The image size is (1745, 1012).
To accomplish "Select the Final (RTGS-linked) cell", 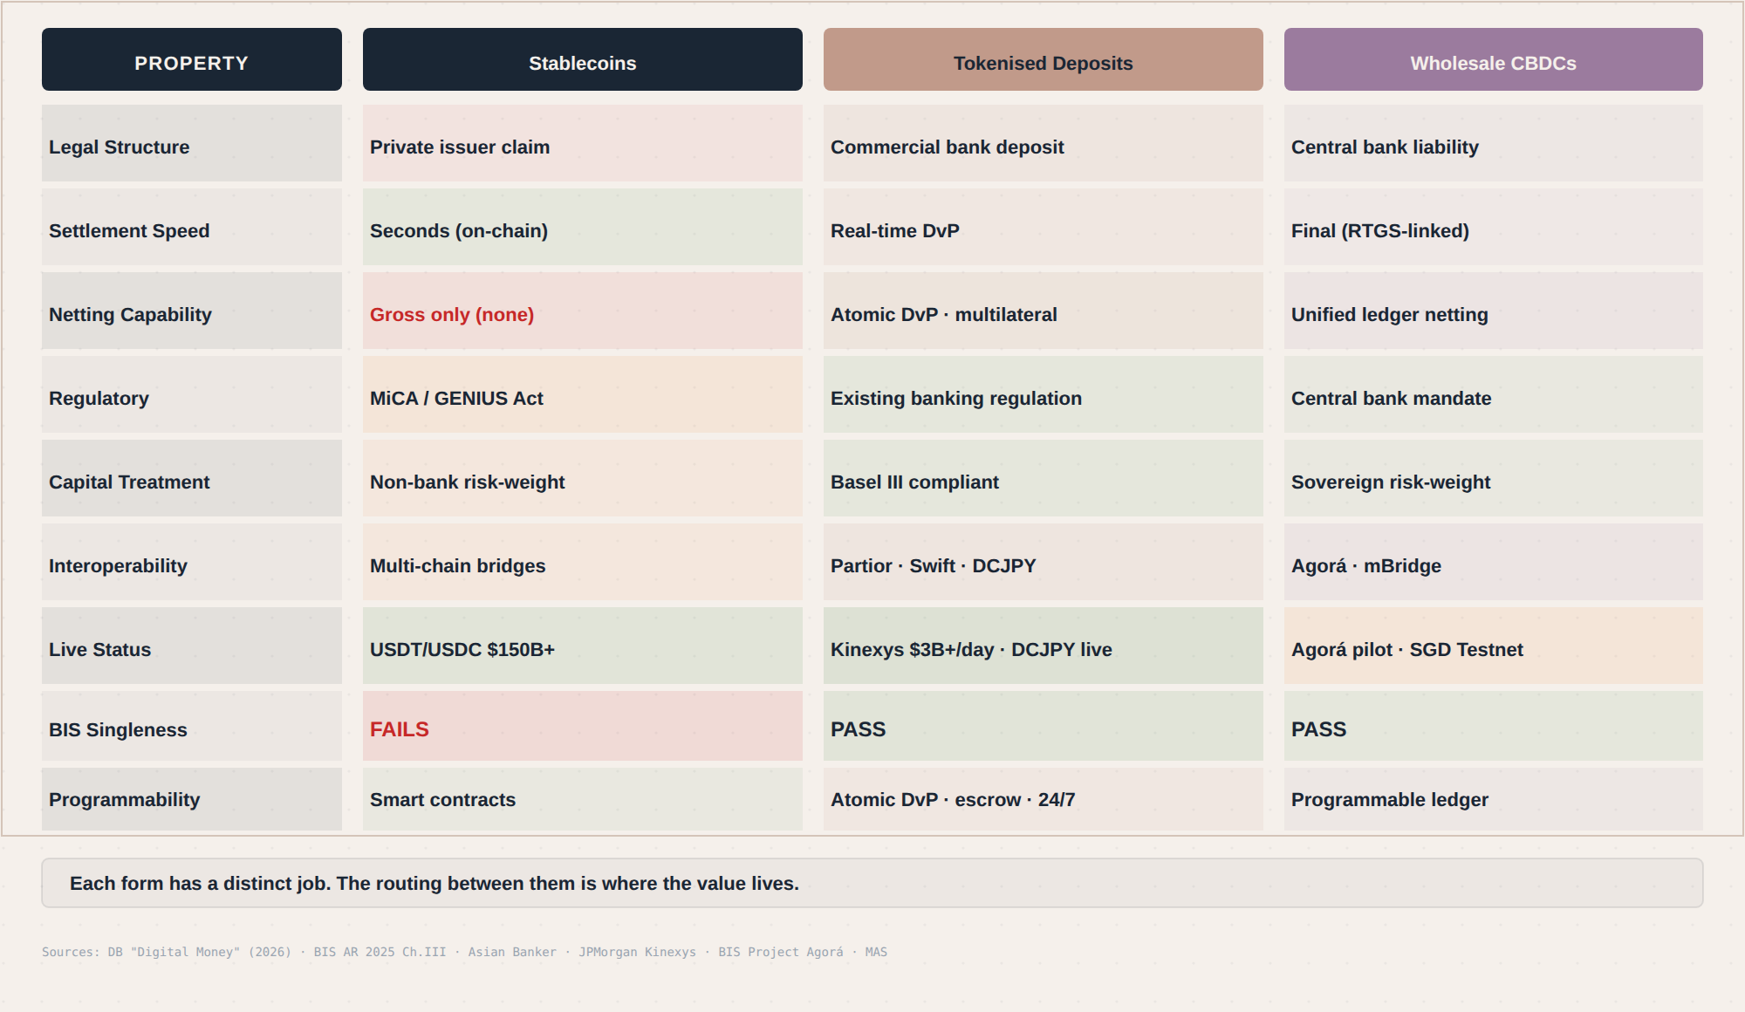I will point(1494,227).
